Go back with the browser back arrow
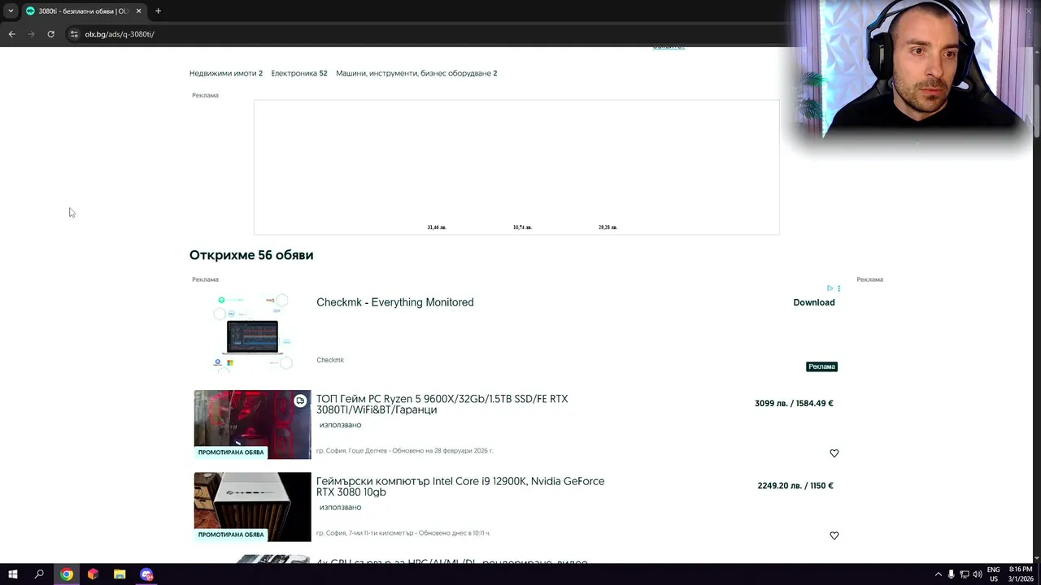 11,34
